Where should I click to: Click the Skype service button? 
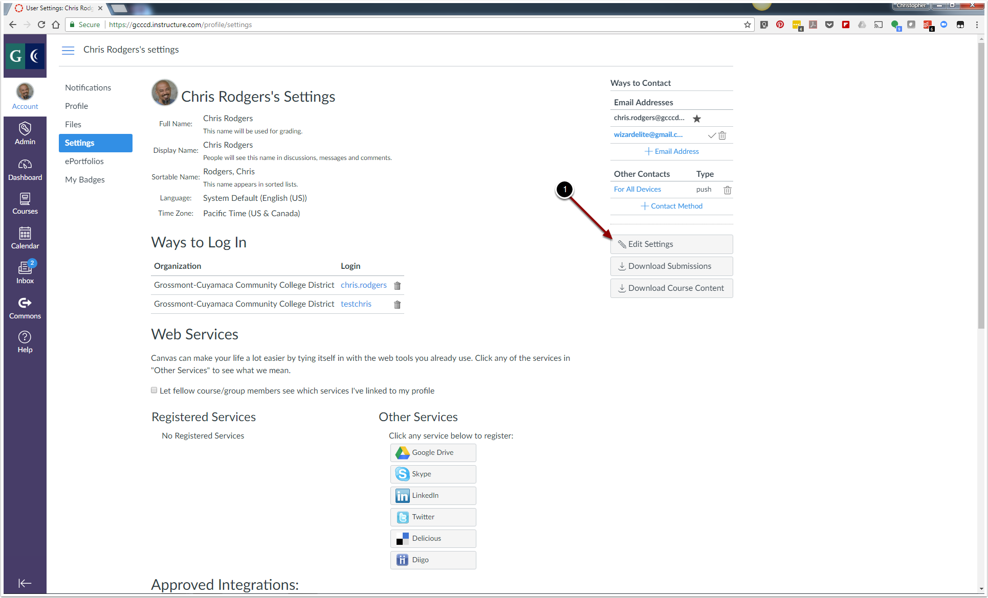pos(433,474)
